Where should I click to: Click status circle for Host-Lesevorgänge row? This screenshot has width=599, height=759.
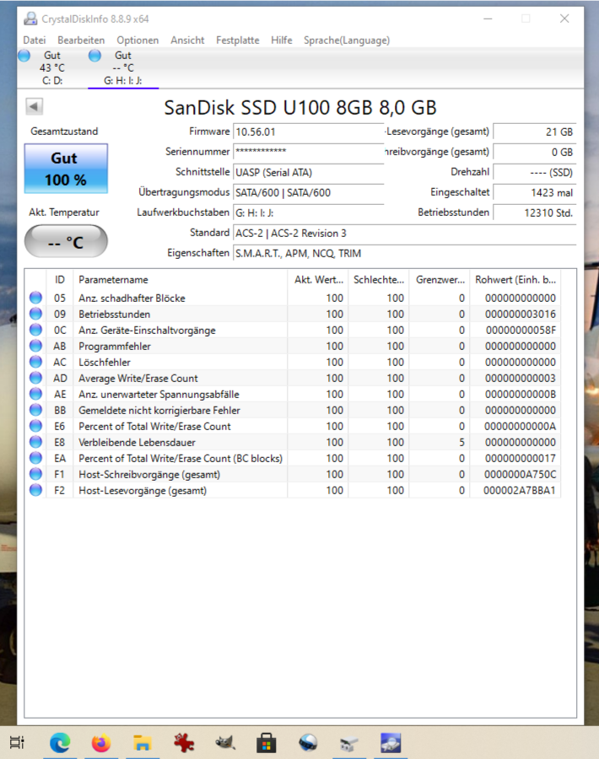[35, 490]
